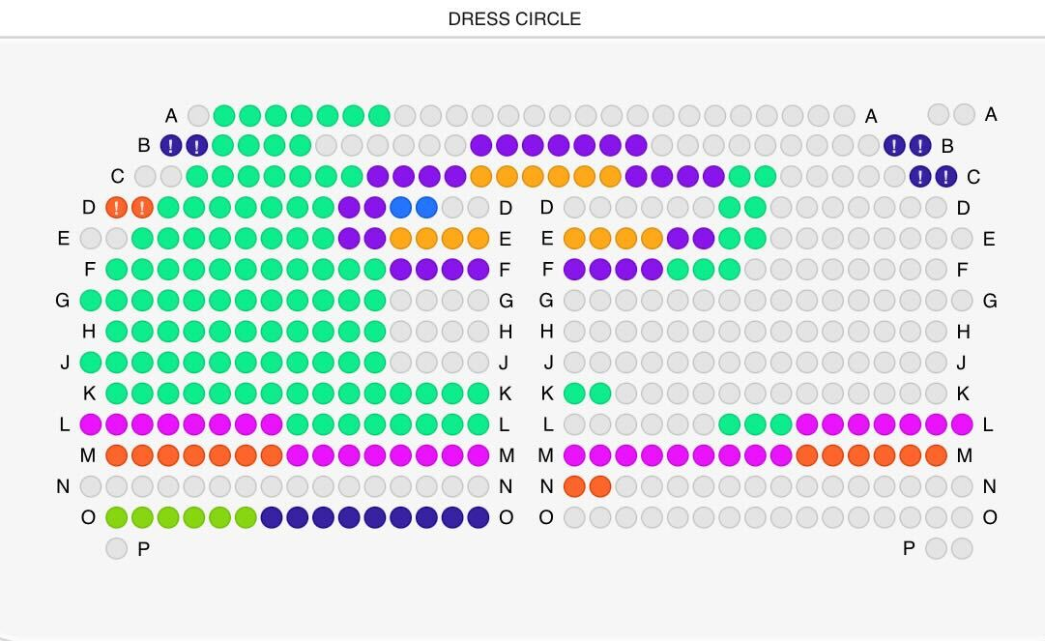Choose the first green seat in right row K

coord(574,393)
